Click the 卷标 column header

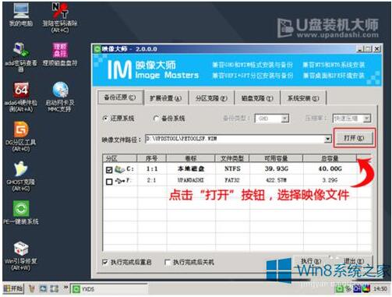coord(191,158)
